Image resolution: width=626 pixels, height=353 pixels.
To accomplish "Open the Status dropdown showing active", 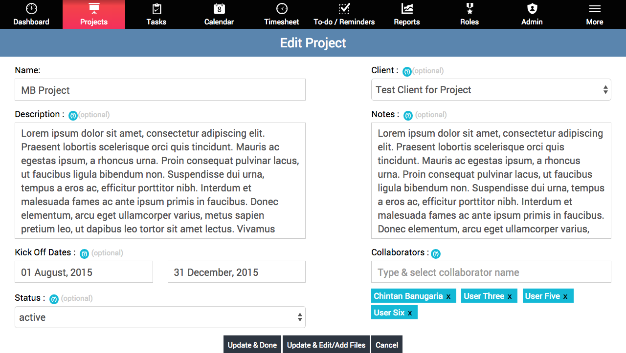I will coord(160,317).
